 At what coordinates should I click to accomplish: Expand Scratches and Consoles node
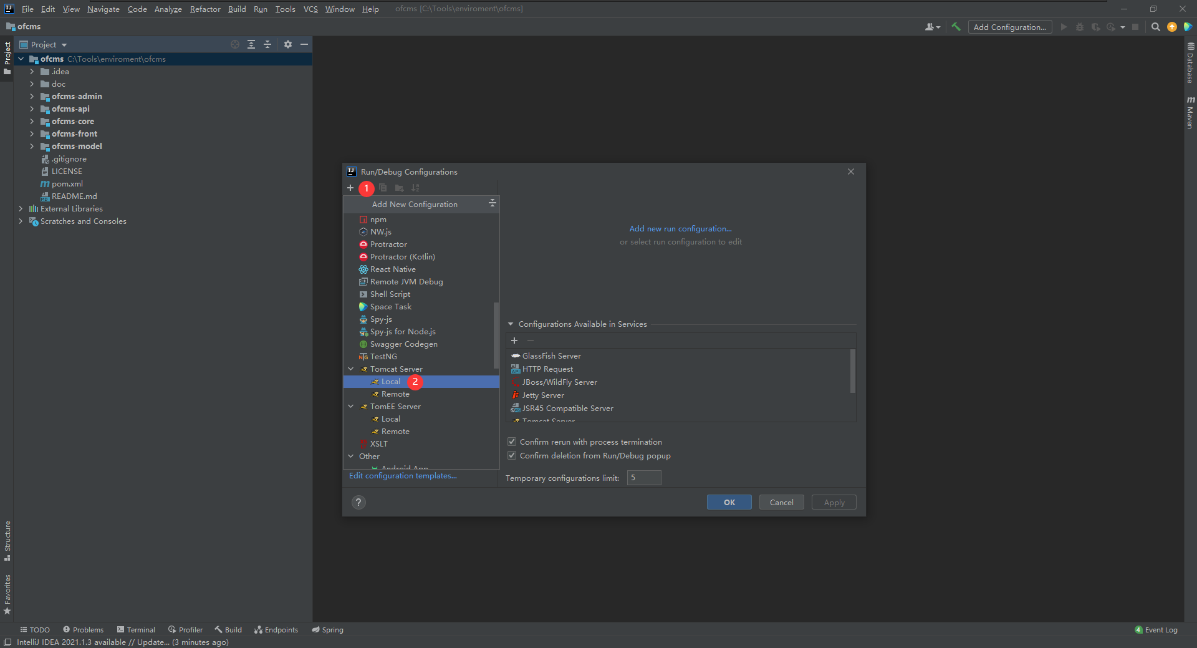pos(21,221)
